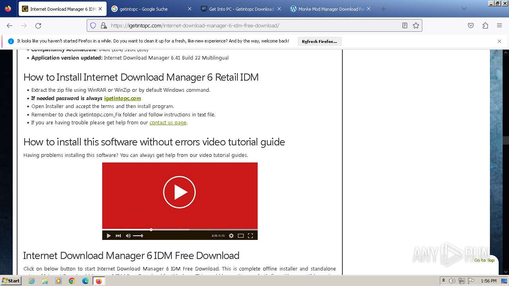Open Pocket save icon in toolbar
This screenshot has height=286, width=509.
pyautogui.click(x=471, y=25)
